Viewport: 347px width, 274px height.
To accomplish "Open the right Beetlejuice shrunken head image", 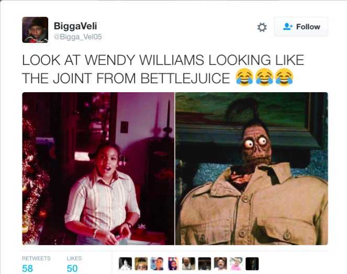I will point(251,168).
